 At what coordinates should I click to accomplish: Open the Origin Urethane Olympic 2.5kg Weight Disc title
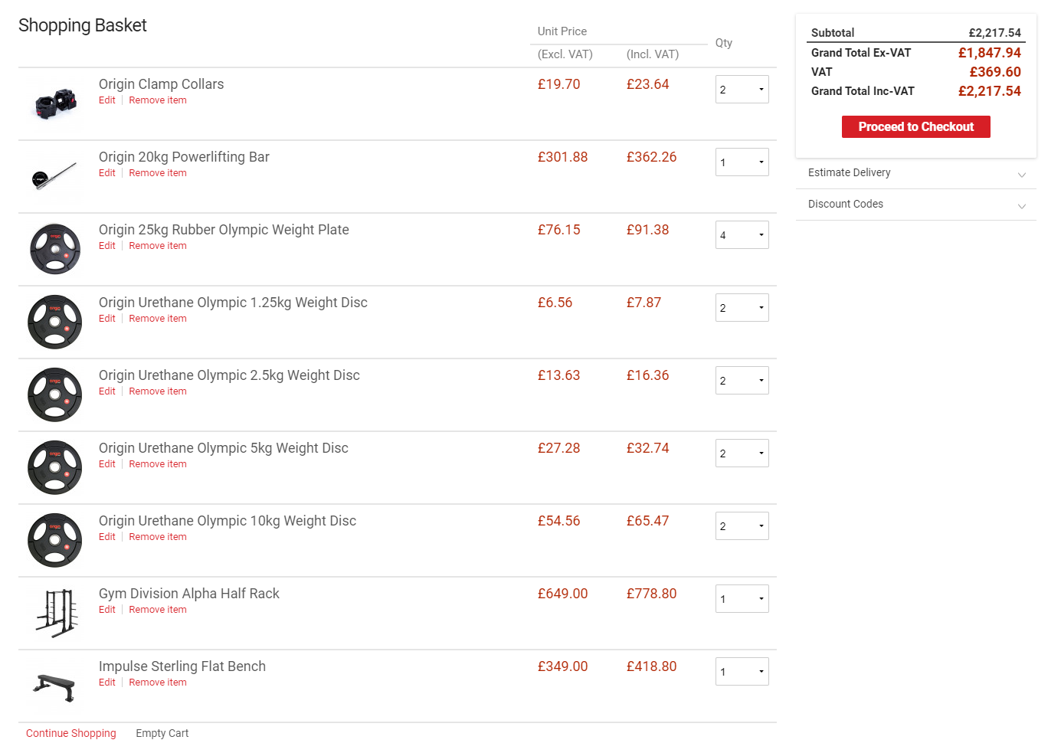pos(229,375)
